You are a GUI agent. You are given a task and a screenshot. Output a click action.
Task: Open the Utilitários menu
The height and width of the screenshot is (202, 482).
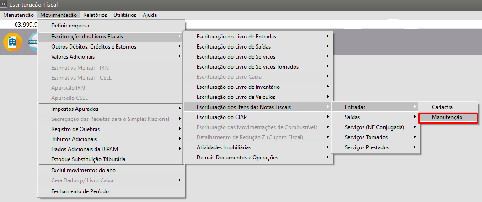124,15
